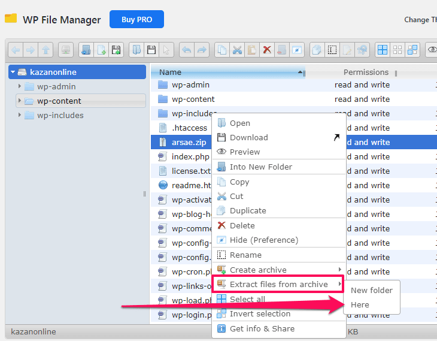
Task: Choose Cut in the context menu
Action: pos(279,196)
